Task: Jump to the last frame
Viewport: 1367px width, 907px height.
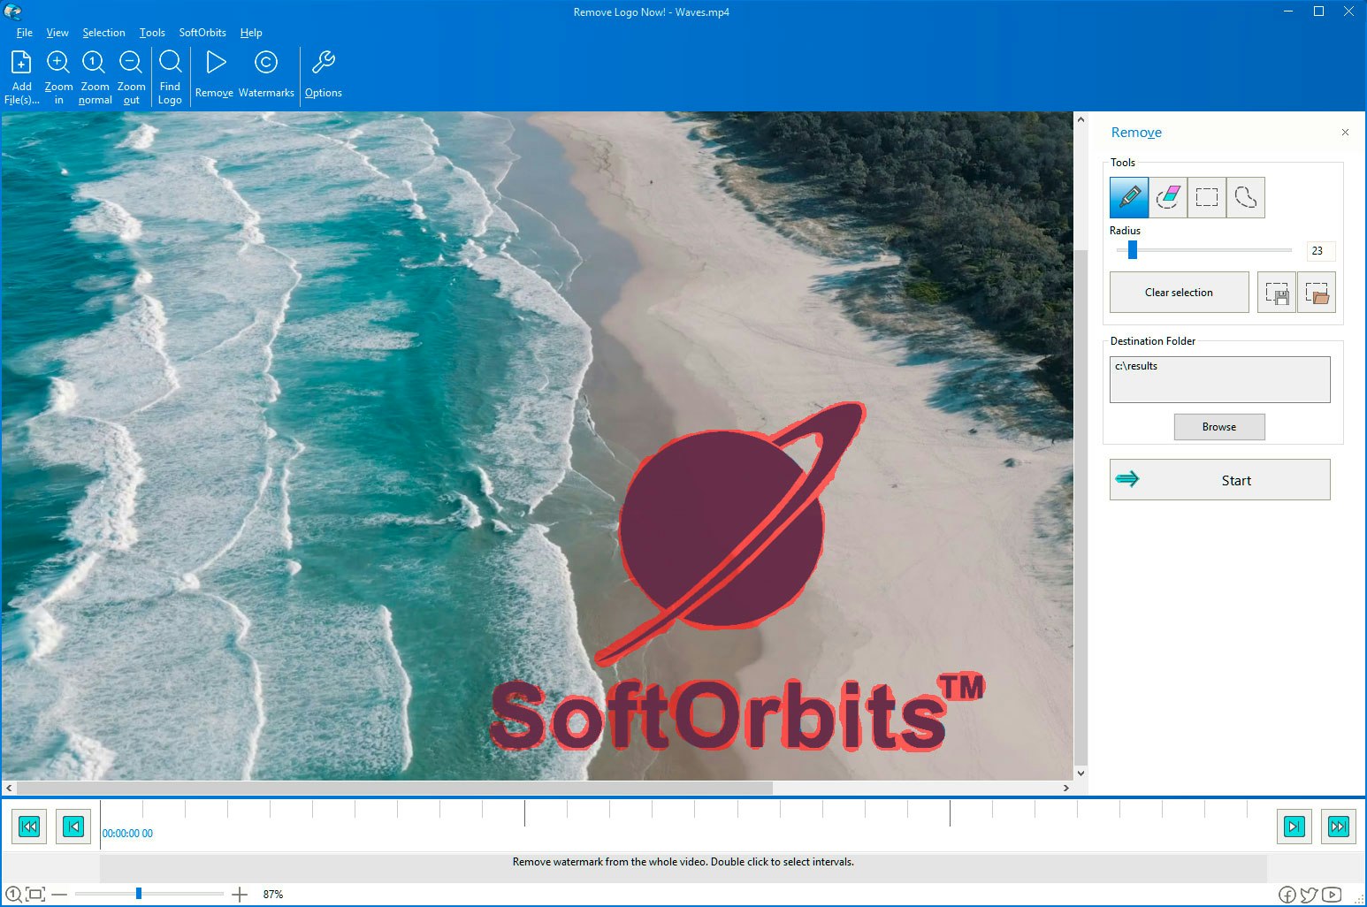Action: (1339, 827)
